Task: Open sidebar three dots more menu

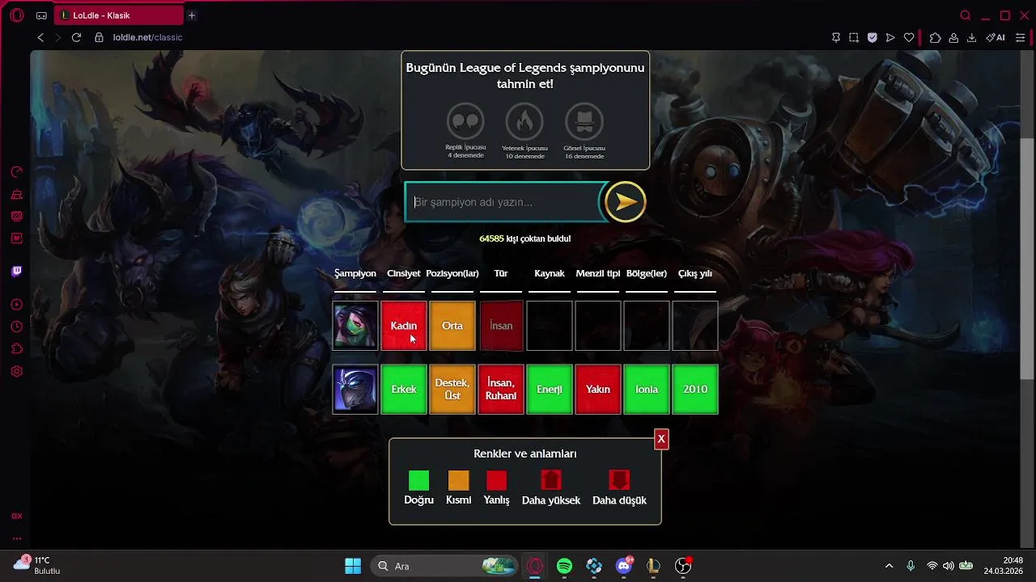Action: click(16, 538)
